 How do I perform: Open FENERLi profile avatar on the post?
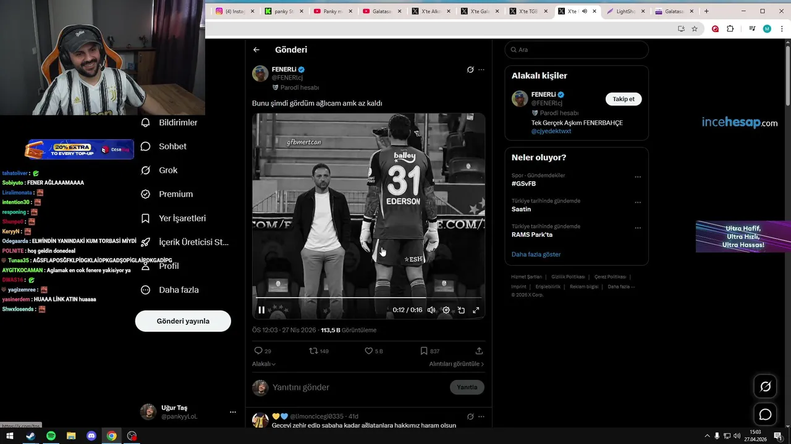[260, 73]
